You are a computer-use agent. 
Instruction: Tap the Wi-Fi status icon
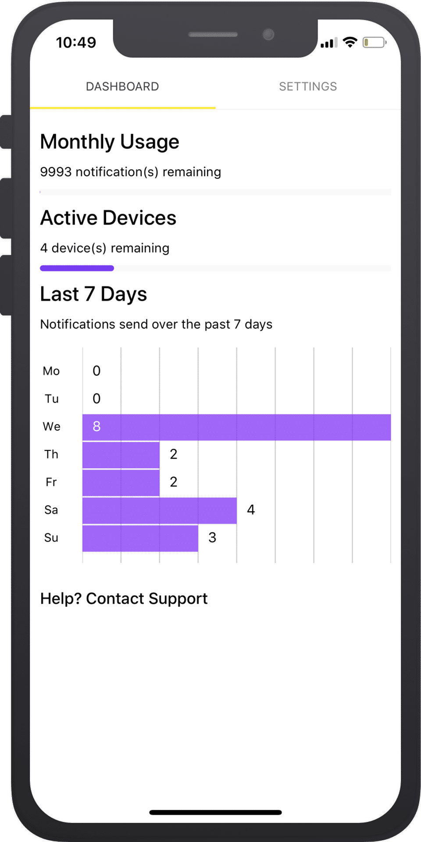[350, 42]
